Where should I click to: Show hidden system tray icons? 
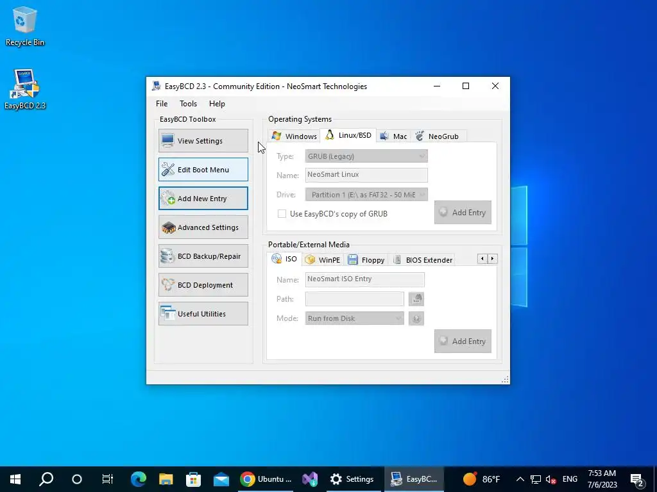(520, 479)
